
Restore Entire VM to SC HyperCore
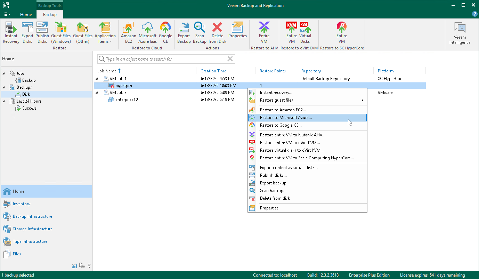coord(342,33)
